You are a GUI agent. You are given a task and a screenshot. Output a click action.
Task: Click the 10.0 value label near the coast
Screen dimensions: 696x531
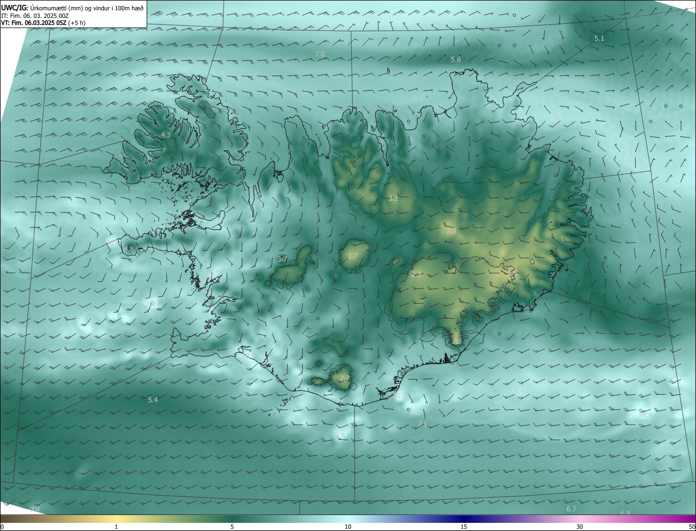click(x=399, y=396)
